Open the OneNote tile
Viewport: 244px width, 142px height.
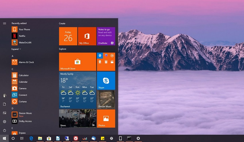pos(106,36)
